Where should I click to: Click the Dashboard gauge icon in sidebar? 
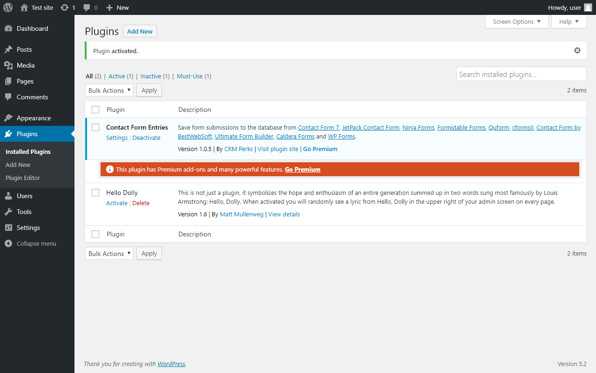[x=8, y=28]
